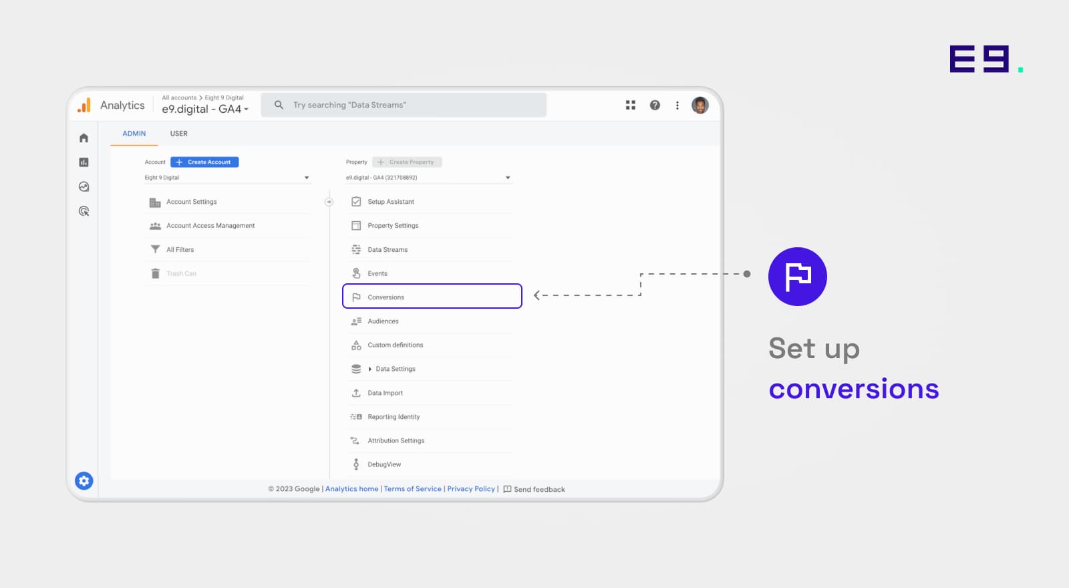
Task: Click the Property Settings window icon
Action: click(x=356, y=226)
